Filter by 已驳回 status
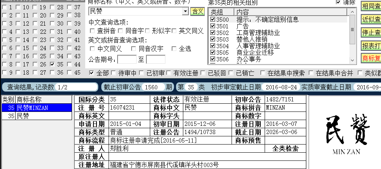381x169 pixels. tap(203, 73)
